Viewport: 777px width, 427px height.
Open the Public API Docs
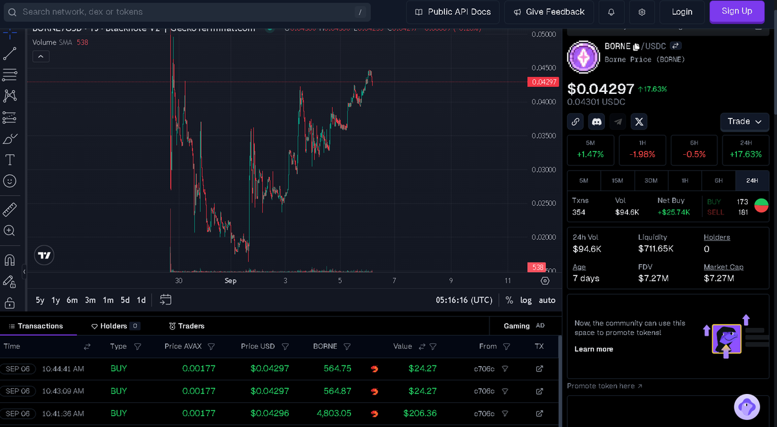(453, 12)
